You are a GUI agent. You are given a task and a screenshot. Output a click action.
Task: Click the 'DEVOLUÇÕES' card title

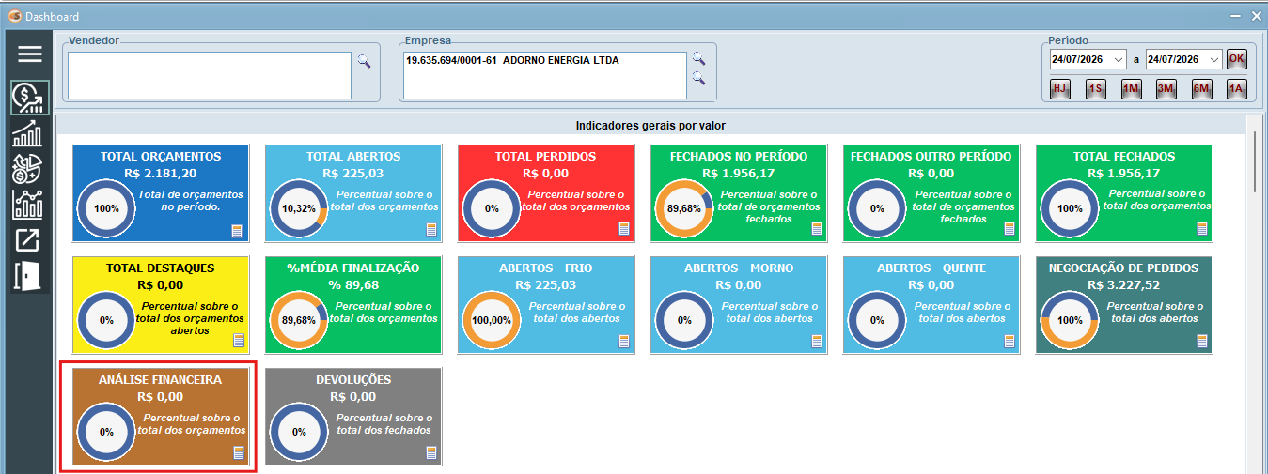[x=353, y=380]
